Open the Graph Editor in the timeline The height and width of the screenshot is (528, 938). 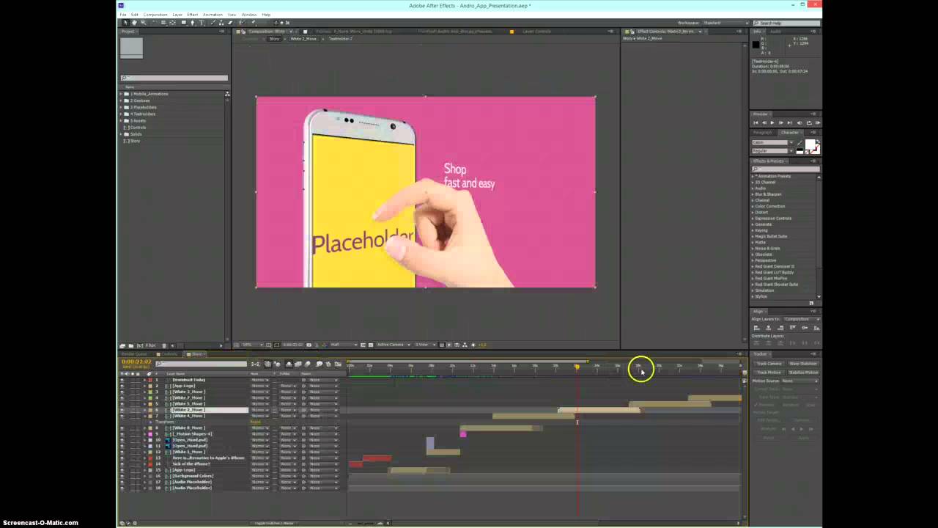pos(338,364)
